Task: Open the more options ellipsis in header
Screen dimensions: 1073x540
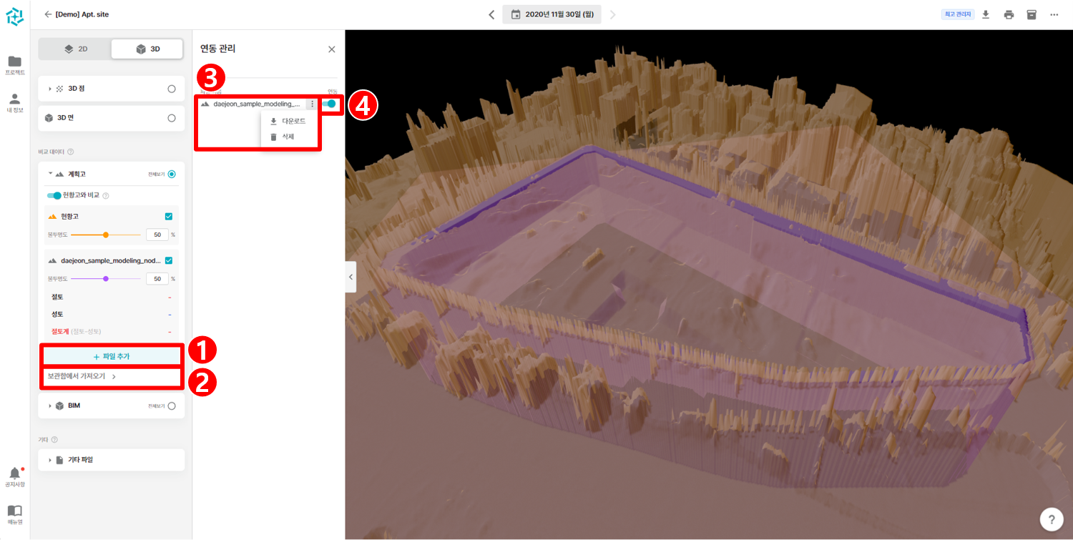Action: coord(1054,14)
